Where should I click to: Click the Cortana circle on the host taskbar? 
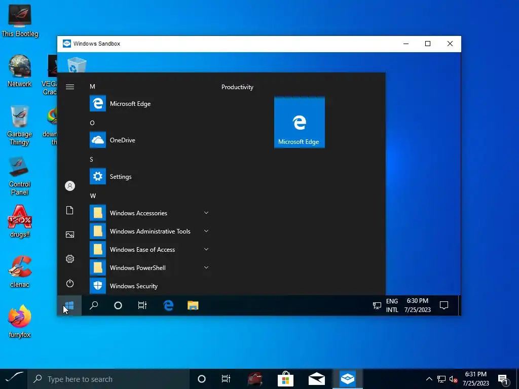[x=202, y=379]
